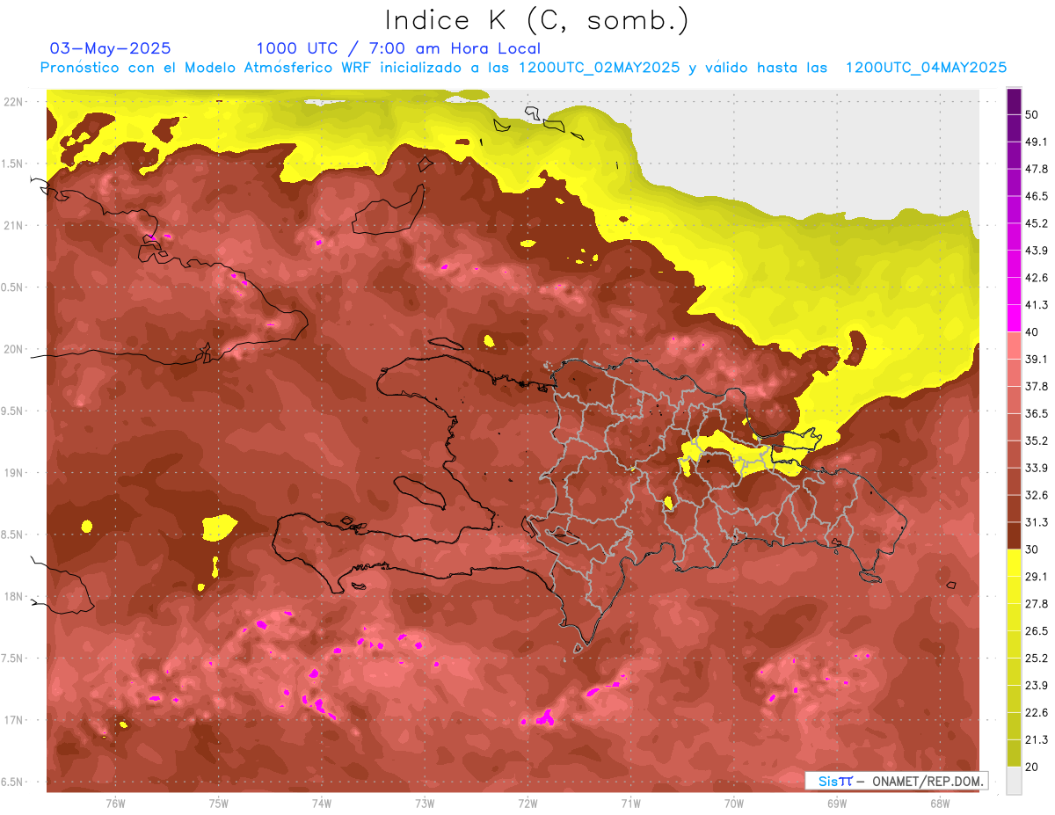Click the '71W' longitude label
The image size is (1055, 815).
(x=630, y=804)
